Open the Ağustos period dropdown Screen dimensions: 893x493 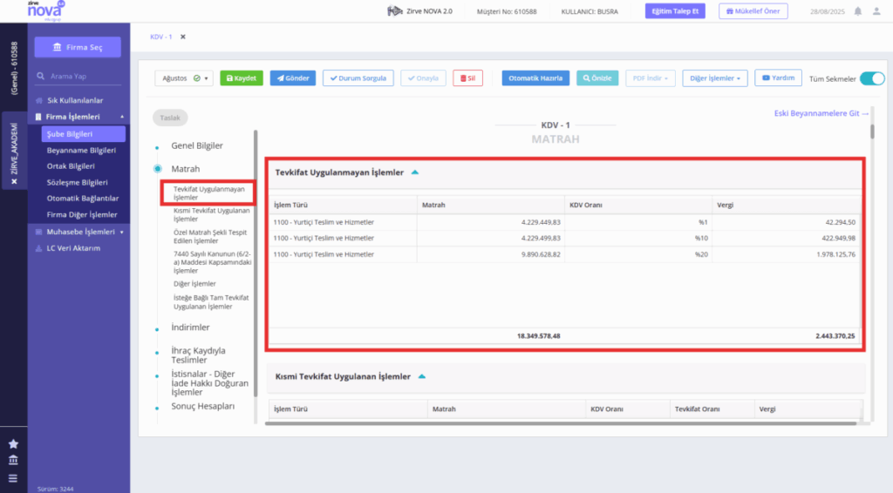point(184,78)
